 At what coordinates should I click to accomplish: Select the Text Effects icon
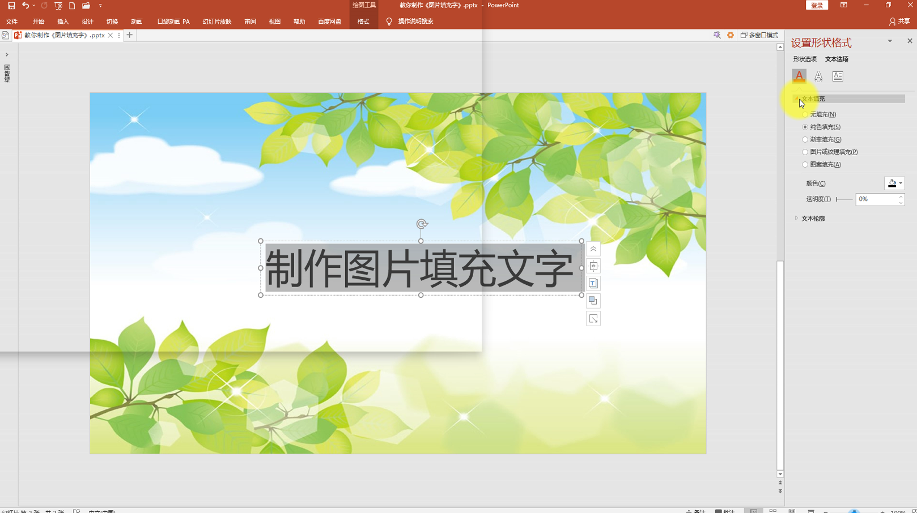(818, 76)
